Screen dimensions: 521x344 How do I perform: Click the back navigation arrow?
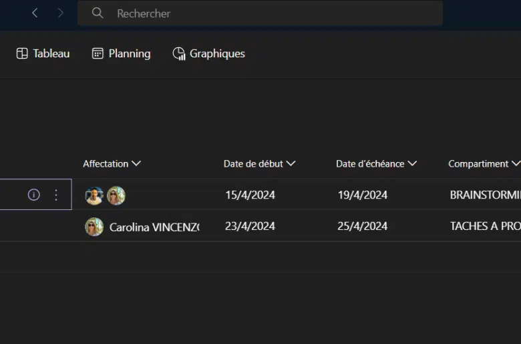point(35,13)
